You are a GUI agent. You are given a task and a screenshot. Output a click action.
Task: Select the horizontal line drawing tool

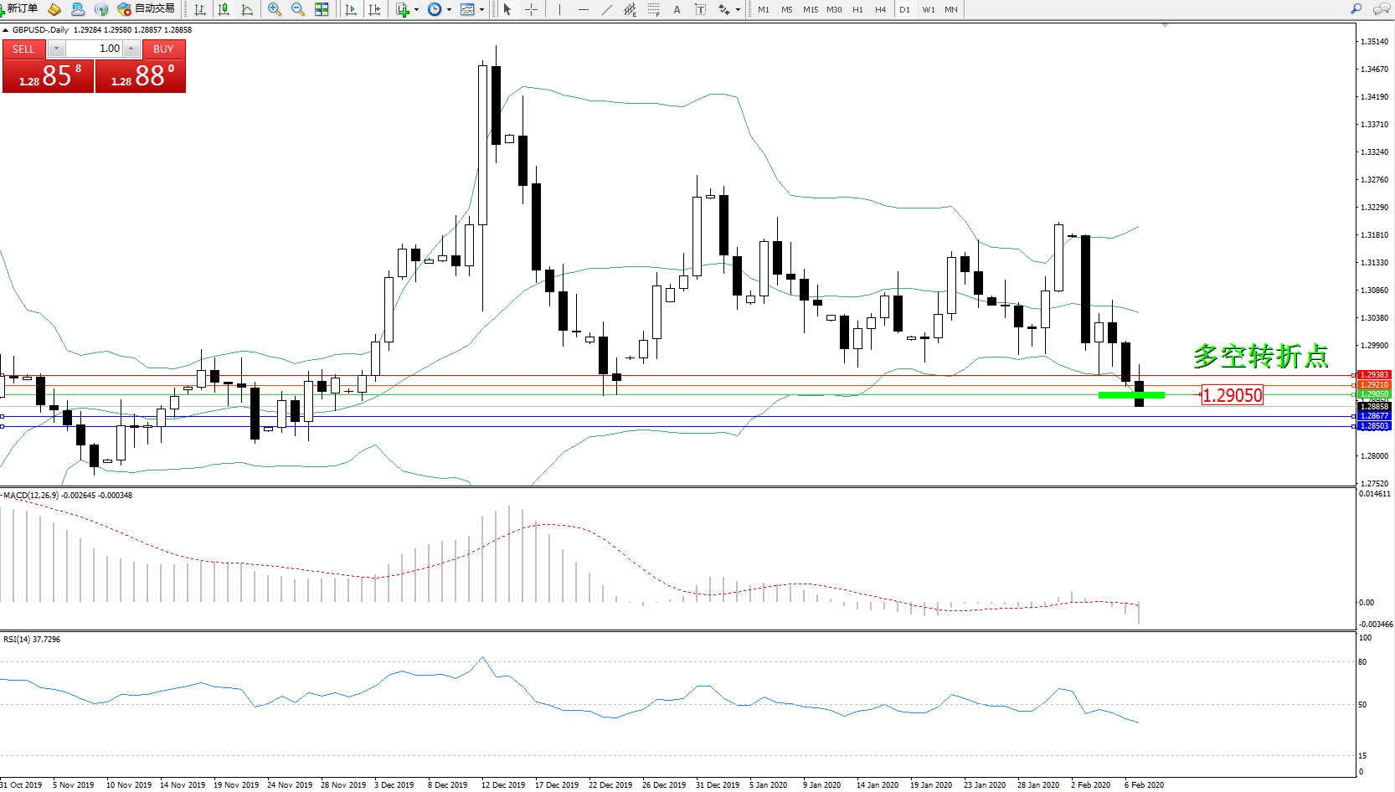point(583,9)
